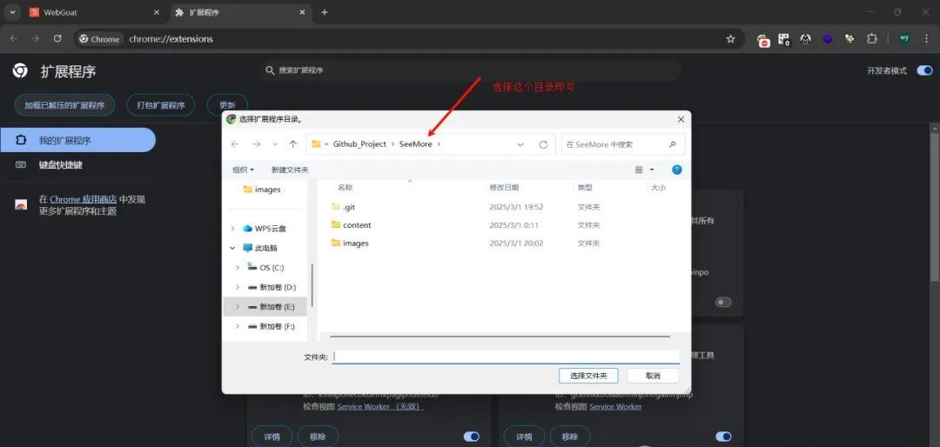Expand the WPS云盘 tree node
This screenshot has width=940, height=447.
232,229
